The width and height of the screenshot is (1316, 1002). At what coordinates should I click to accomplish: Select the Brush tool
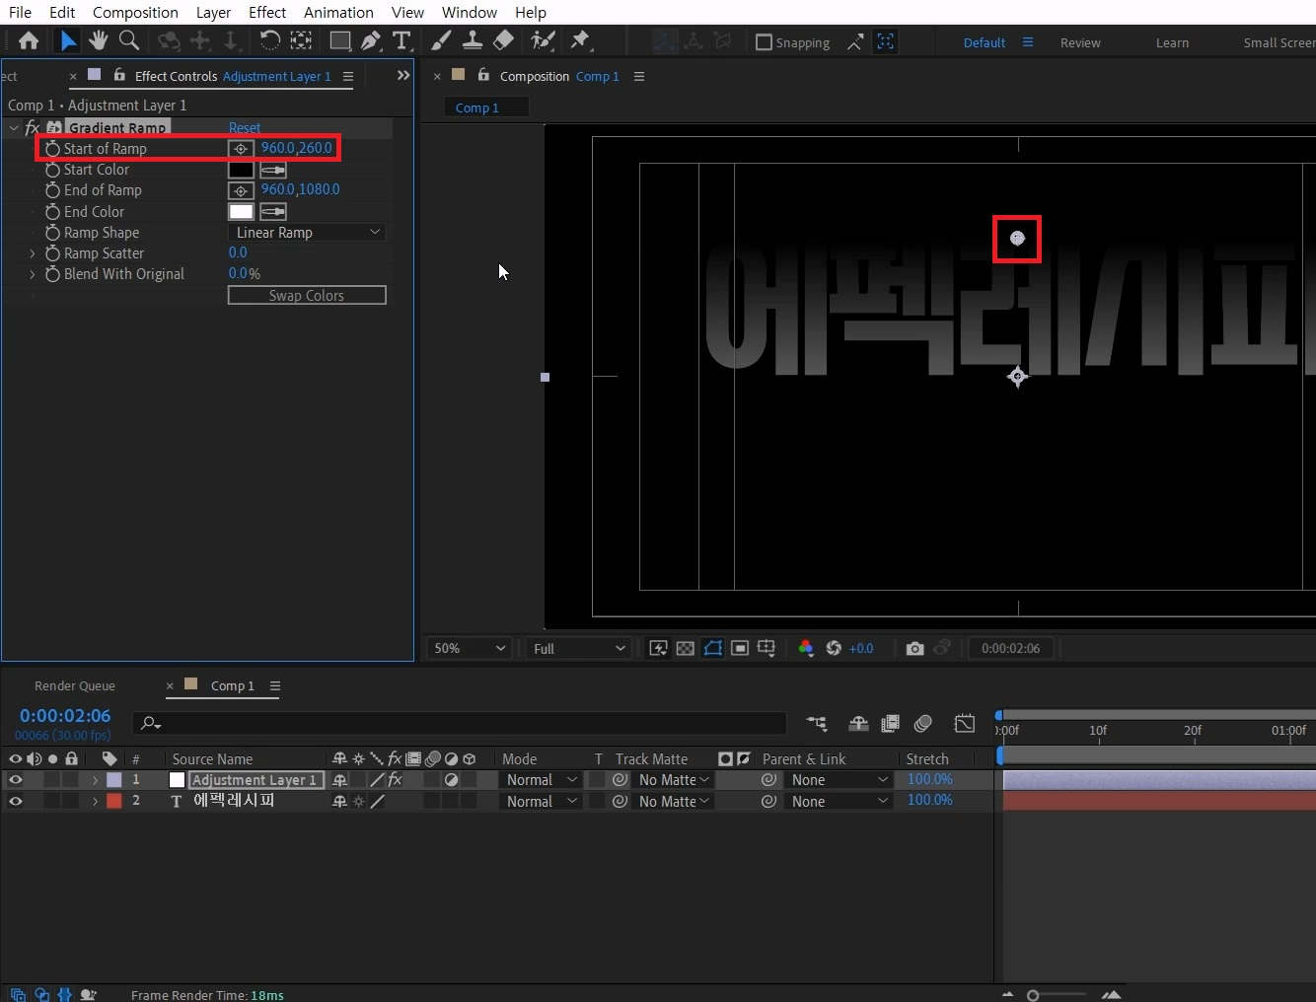coord(441,40)
